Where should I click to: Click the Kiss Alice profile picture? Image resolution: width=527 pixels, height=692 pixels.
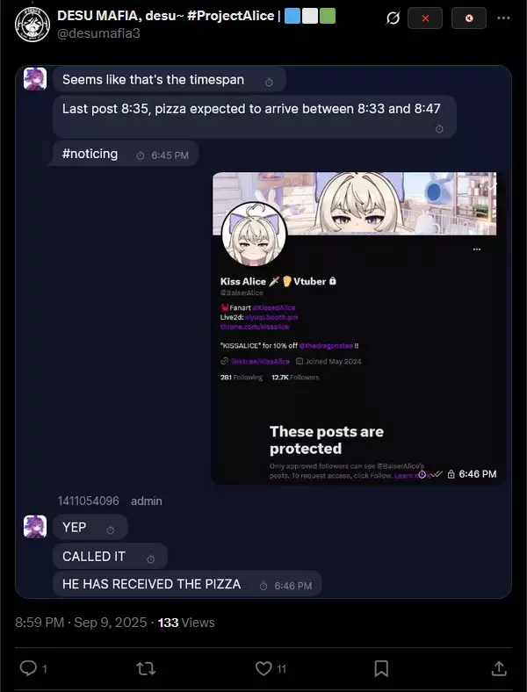click(254, 234)
